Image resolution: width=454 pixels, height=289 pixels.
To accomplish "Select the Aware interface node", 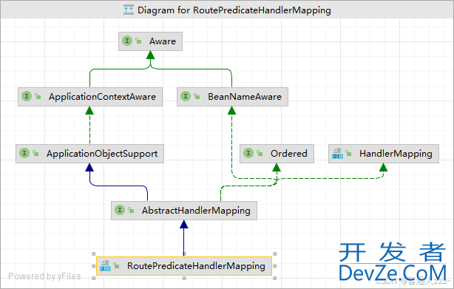I will [x=150, y=41].
